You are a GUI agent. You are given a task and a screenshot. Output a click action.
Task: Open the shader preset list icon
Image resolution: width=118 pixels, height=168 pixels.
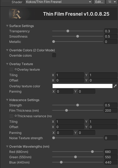click(x=110, y=2)
